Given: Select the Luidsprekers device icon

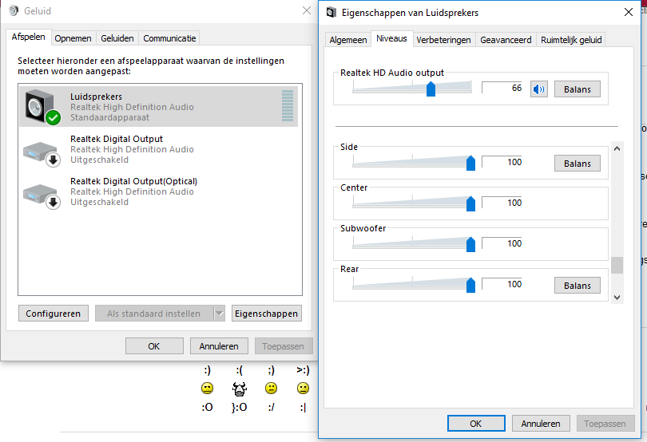Looking at the screenshot, I should coord(41,107).
